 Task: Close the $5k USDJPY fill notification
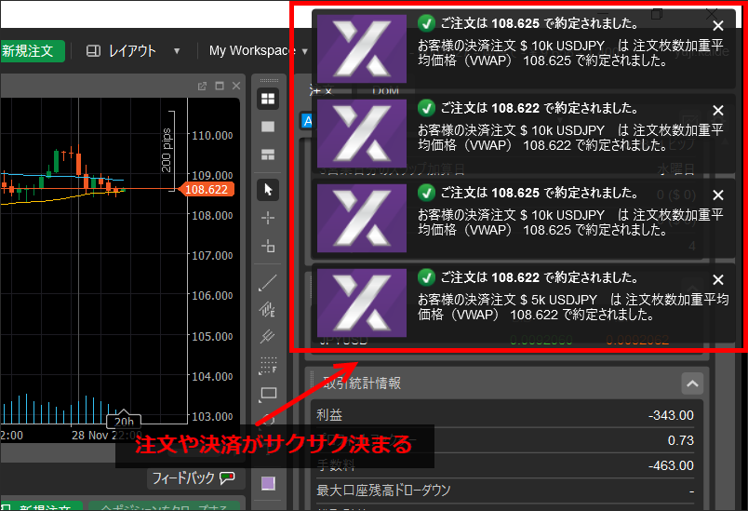point(717,280)
